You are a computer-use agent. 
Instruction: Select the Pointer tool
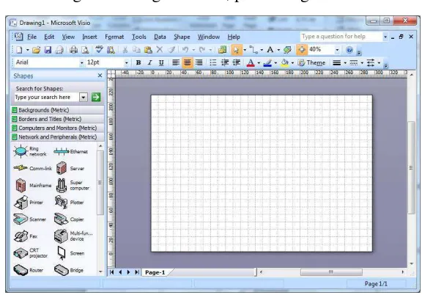point(237,50)
